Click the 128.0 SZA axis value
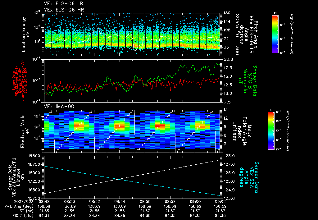The width and height of the screenshot is (318, 220). (229, 156)
